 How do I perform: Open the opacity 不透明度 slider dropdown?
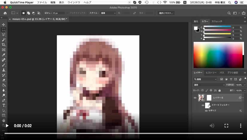click(245, 85)
